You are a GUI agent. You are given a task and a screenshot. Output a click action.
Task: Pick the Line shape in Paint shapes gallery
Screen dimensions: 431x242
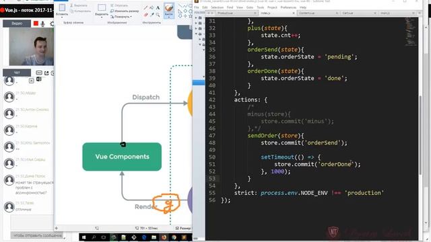[180, 6]
